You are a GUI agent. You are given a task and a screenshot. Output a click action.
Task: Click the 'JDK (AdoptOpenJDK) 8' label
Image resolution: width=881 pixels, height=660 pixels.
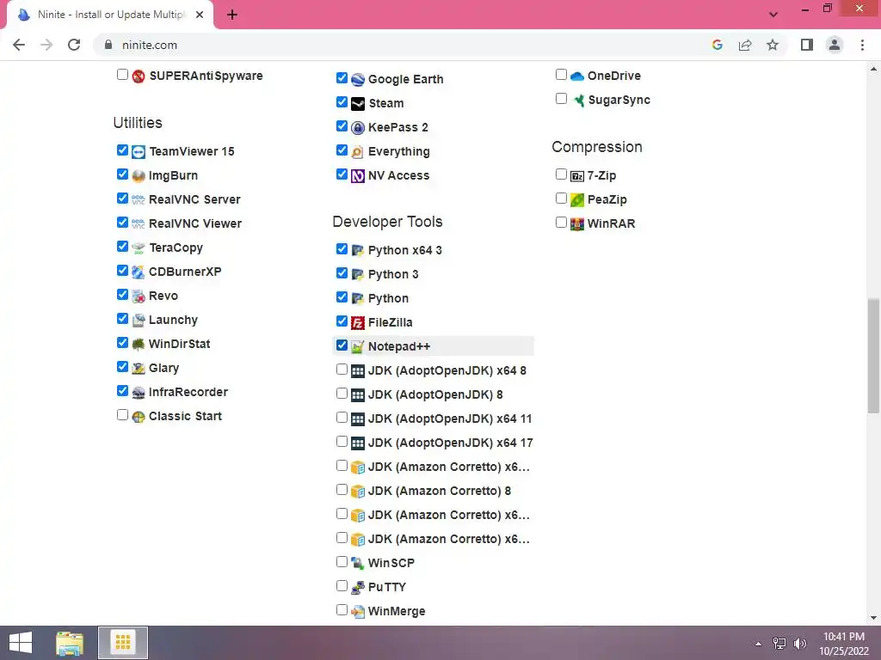(x=435, y=395)
